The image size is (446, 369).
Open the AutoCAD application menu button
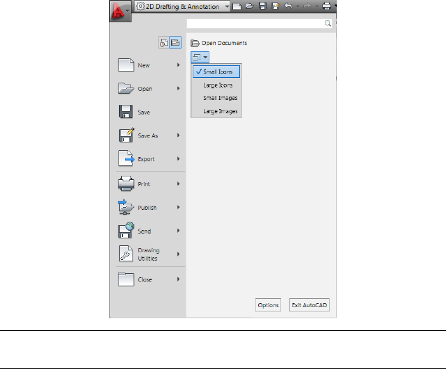(120, 11)
